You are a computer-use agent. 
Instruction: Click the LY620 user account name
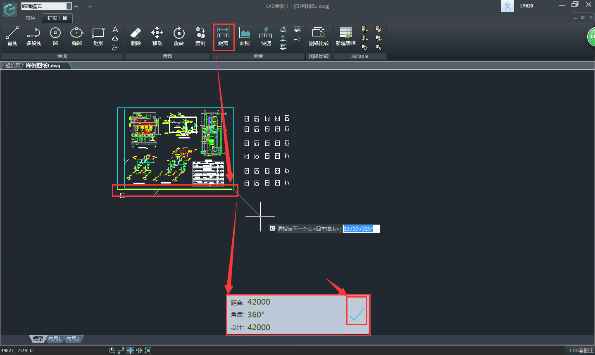526,6
